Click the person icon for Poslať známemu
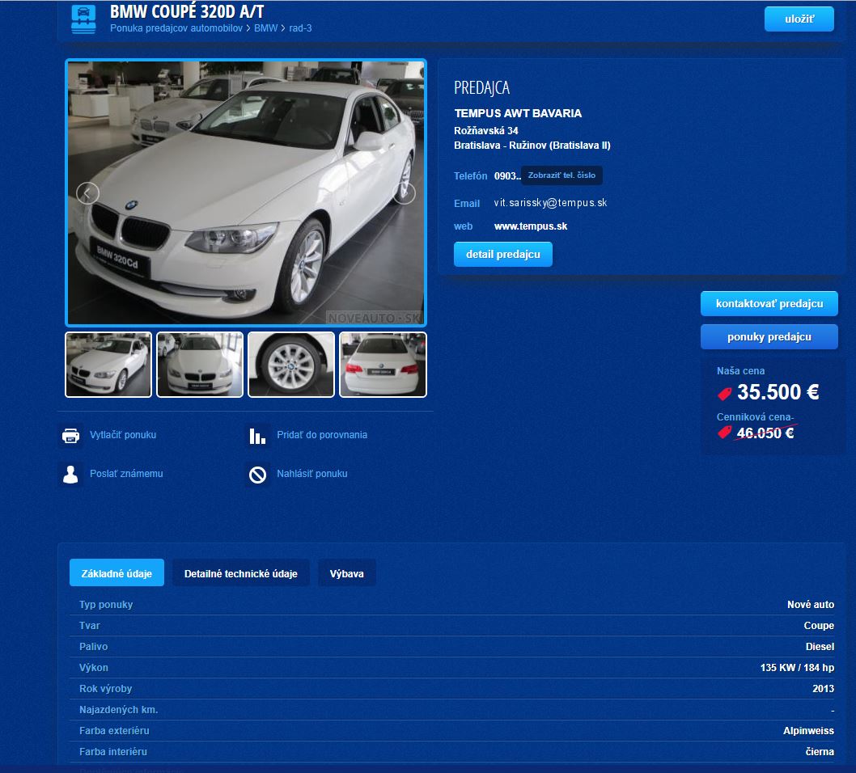The height and width of the screenshot is (773, 856). [71, 474]
